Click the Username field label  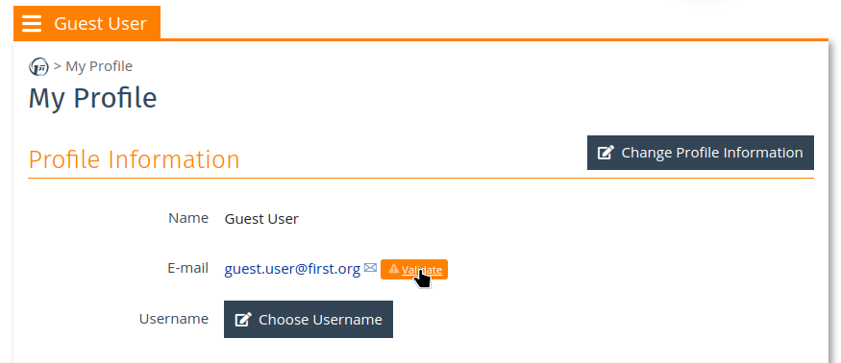[174, 319]
